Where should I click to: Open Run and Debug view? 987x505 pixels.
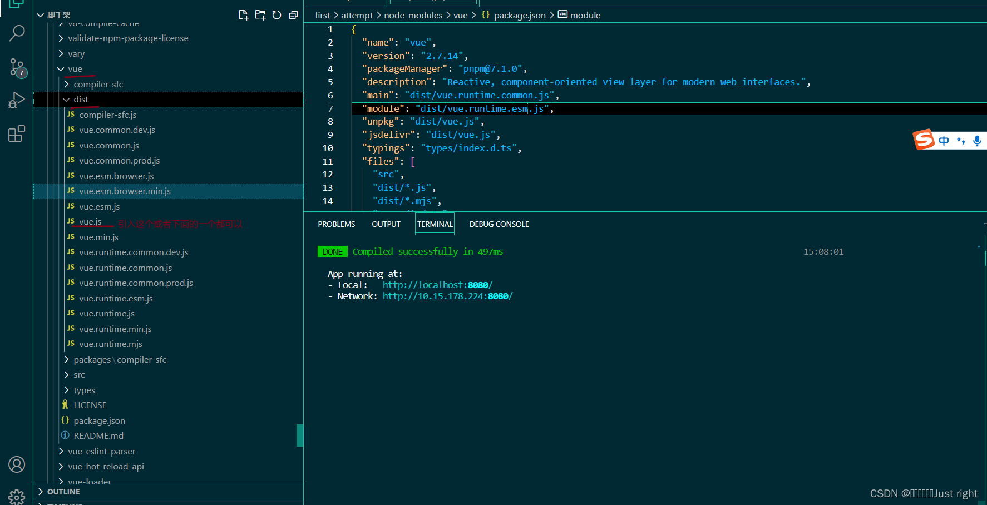click(17, 100)
